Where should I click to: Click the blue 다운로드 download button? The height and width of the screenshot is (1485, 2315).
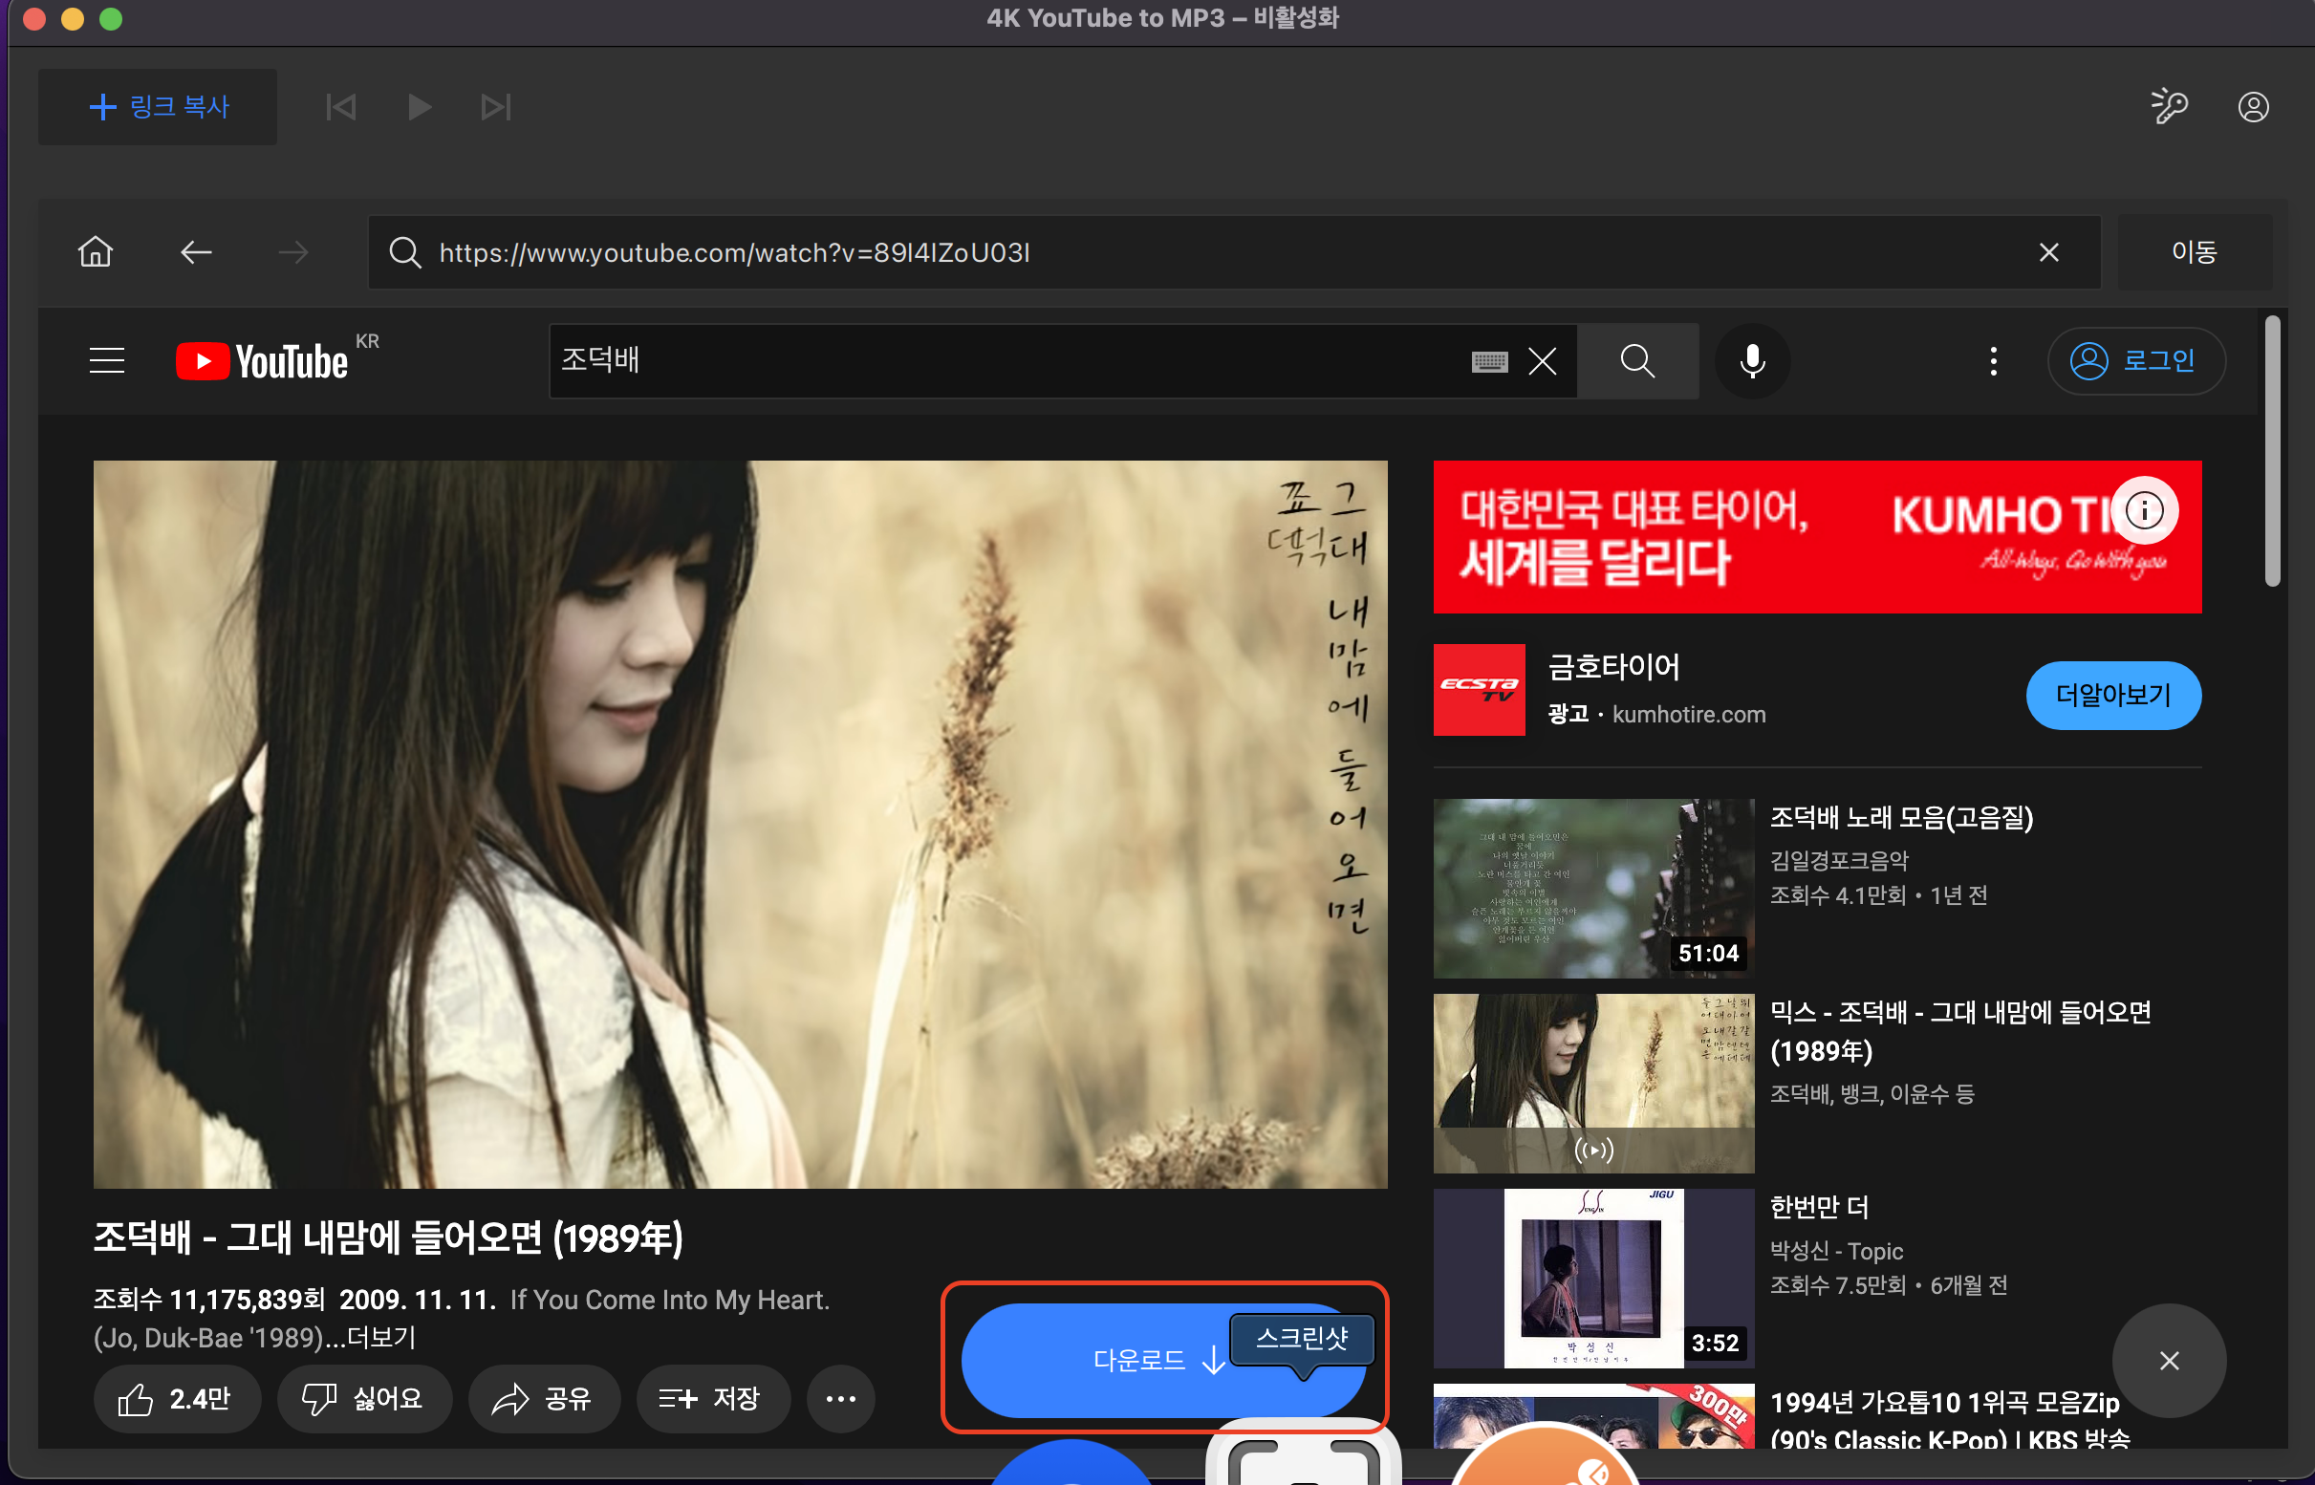coord(1162,1360)
